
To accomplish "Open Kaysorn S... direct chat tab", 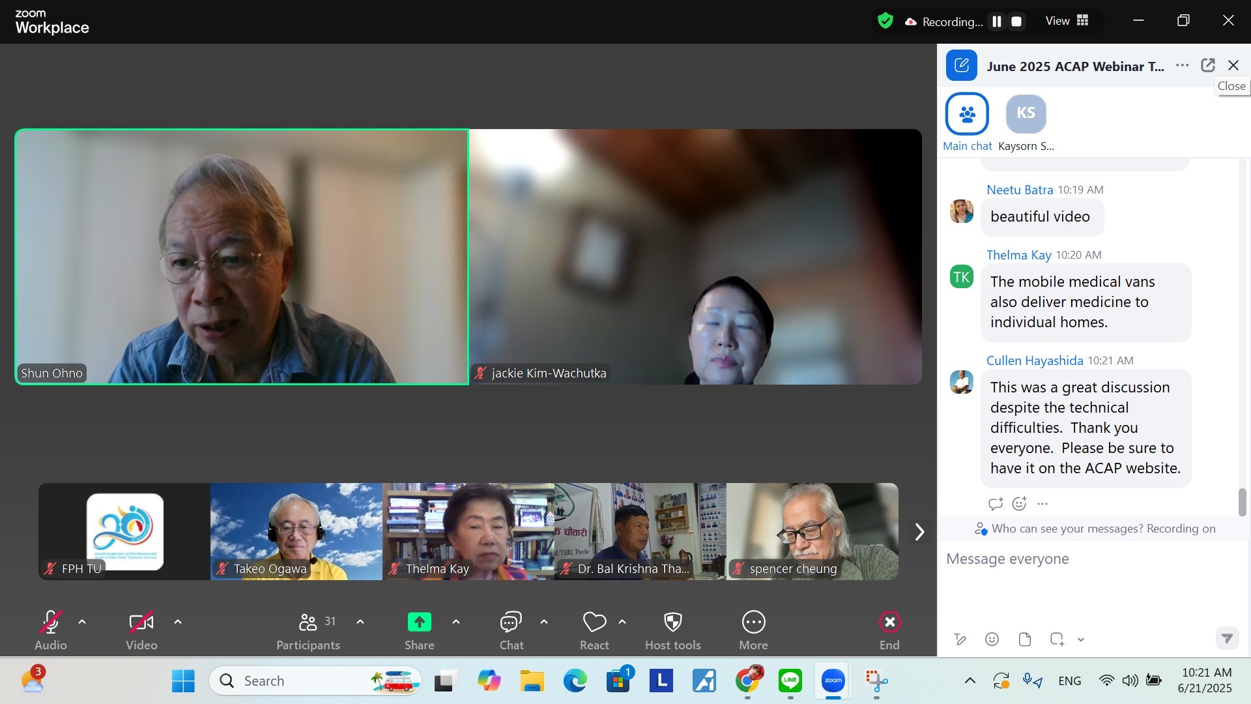I will pos(1026,114).
